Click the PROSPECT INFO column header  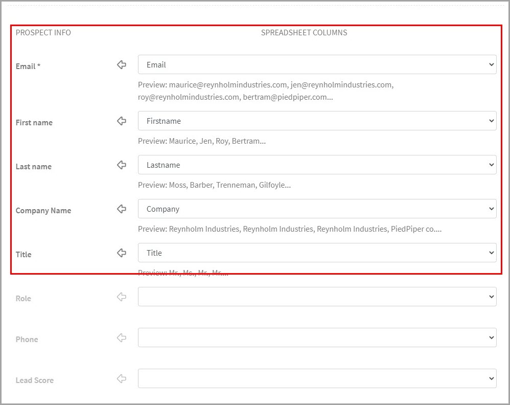[x=43, y=33]
